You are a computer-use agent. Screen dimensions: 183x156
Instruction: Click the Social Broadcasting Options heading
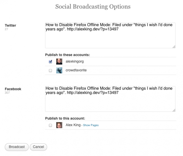coord(93,7)
